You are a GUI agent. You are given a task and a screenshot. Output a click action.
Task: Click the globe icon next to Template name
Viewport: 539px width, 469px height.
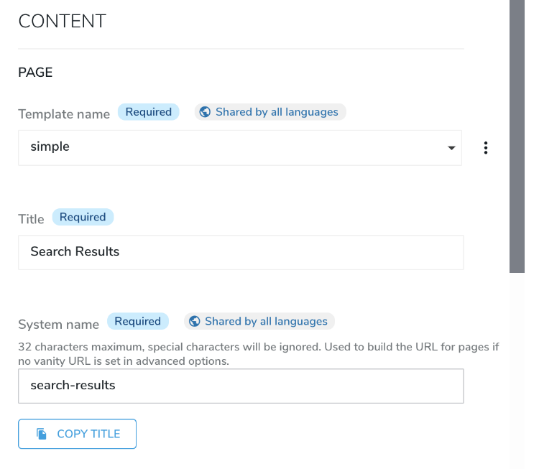click(205, 112)
